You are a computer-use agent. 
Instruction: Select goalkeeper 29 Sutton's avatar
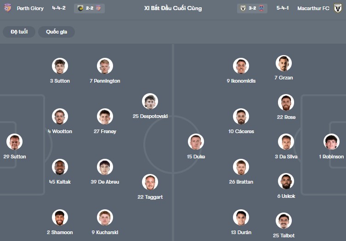(14, 142)
